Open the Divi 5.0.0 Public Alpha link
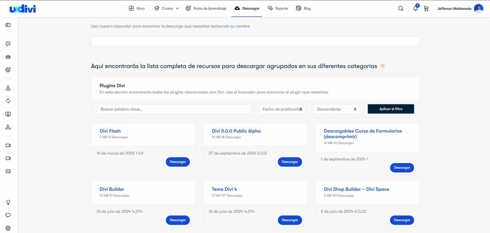Image resolution: width=490 pixels, height=233 pixels. tap(236, 131)
